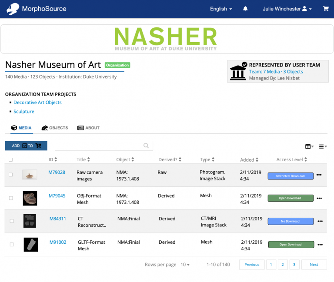Viewport: 334px width, 282px height.
Task: Expand the English language dropdown
Action: coord(221,9)
